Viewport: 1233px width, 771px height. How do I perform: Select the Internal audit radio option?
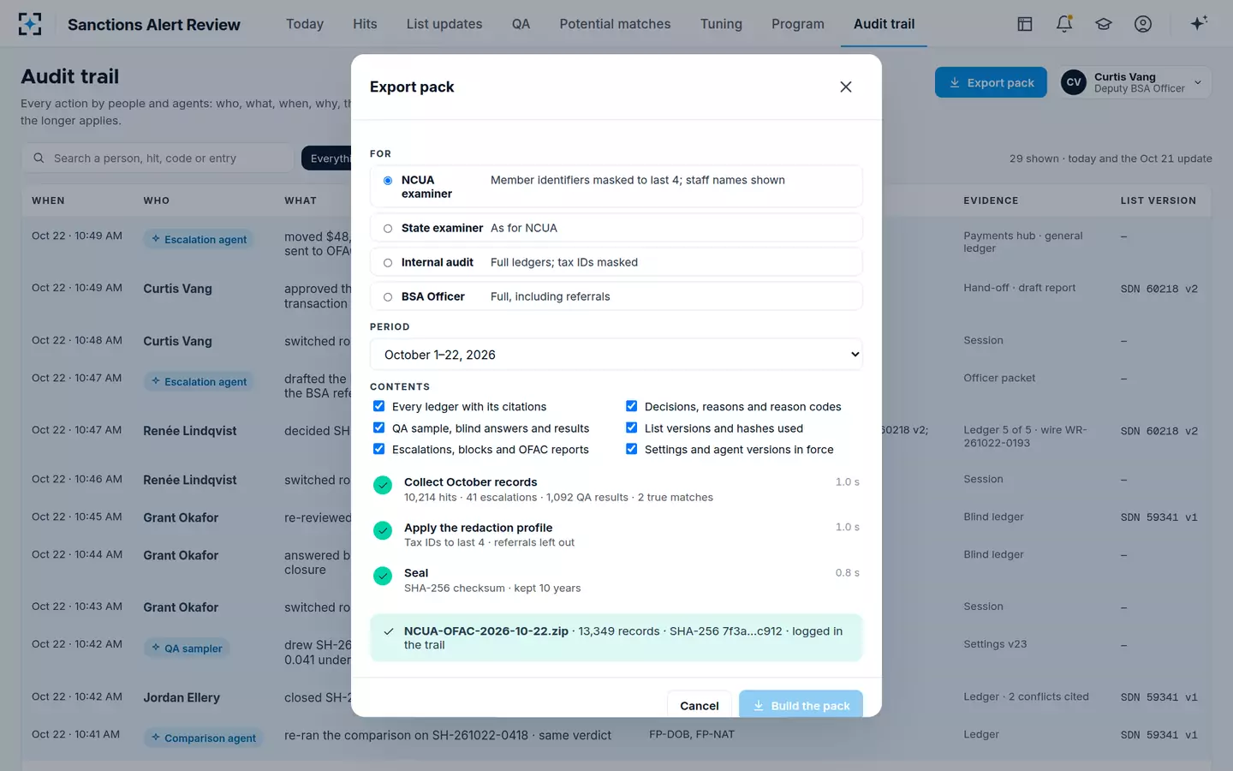click(388, 263)
